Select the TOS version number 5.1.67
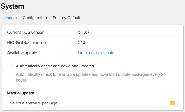This screenshot has width=185, height=112. click(84, 33)
